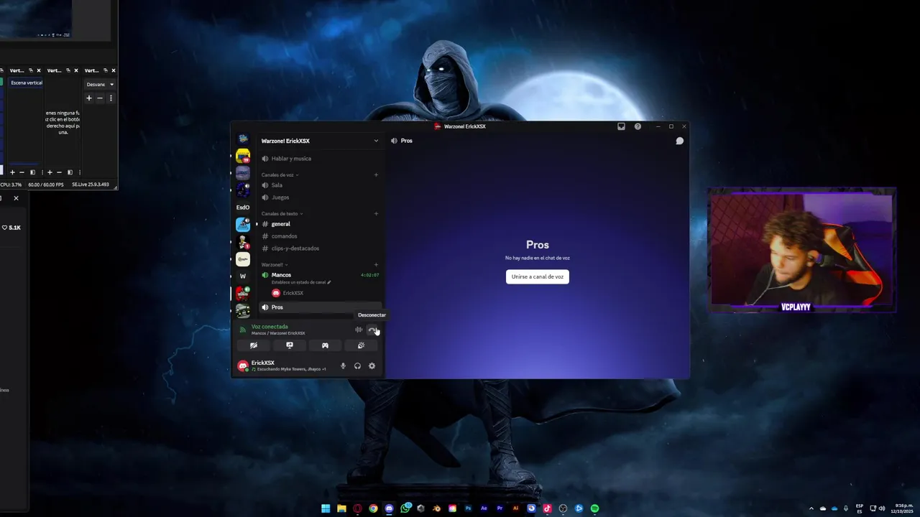The image size is (920, 517).
Task: Open the W server in server list
Action: tap(243, 276)
